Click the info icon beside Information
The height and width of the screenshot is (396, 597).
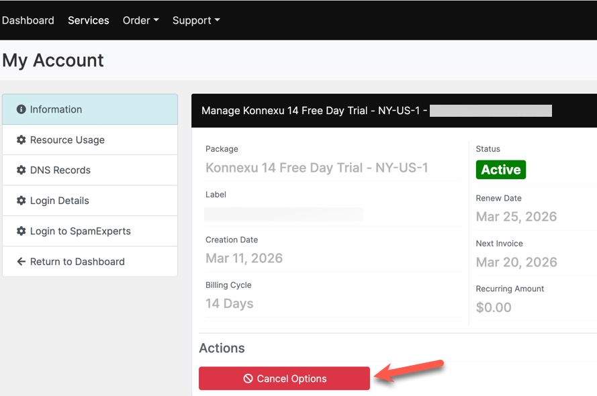pyautogui.click(x=21, y=109)
